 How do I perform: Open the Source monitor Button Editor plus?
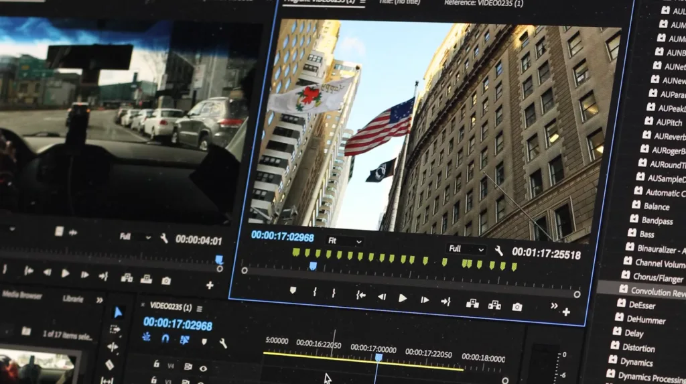click(210, 285)
